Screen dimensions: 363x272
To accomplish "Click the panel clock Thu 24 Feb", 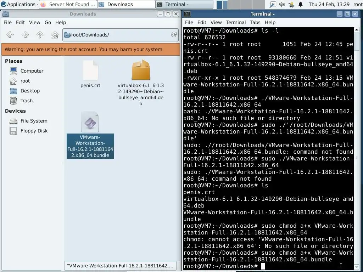I will (329, 4).
